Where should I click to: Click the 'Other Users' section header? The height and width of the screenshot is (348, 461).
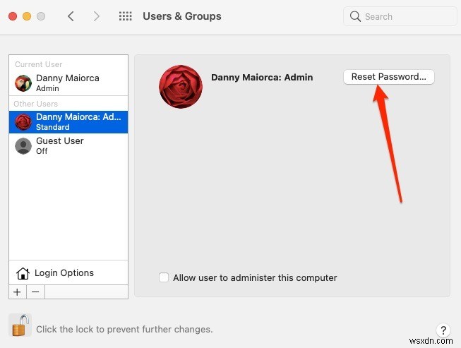pos(35,104)
